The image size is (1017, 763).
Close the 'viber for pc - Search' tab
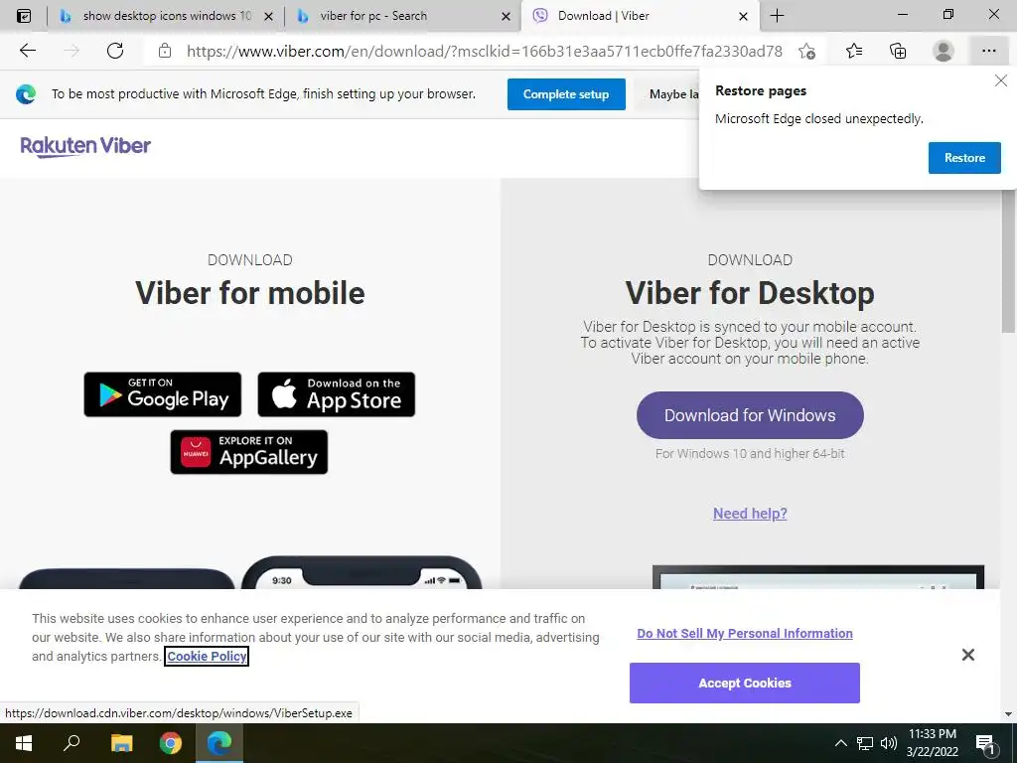506,16
